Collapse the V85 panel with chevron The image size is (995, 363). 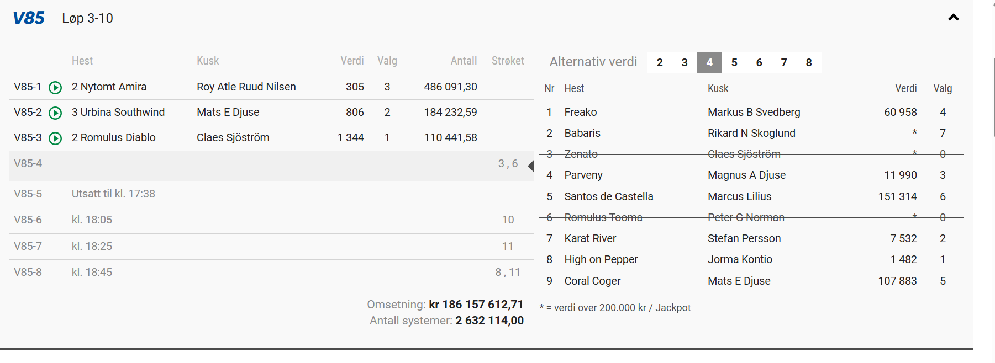(953, 18)
